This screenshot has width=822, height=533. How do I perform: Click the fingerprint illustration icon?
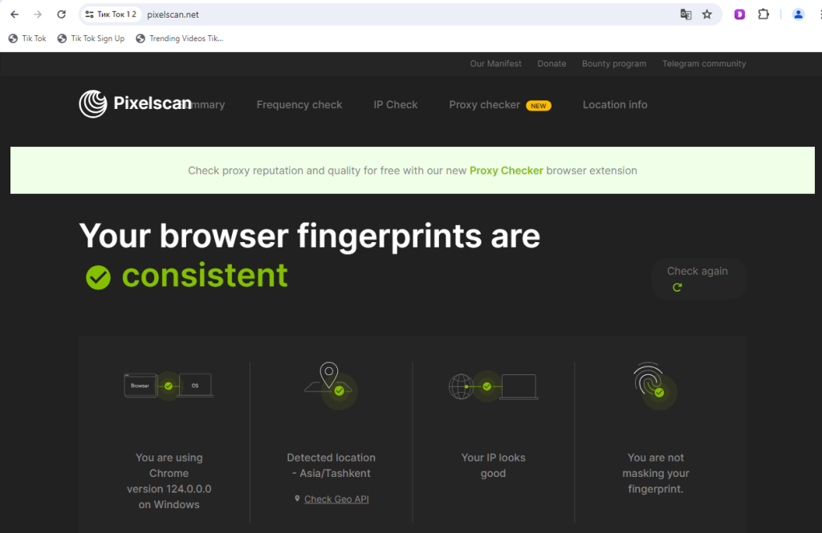pos(654,385)
